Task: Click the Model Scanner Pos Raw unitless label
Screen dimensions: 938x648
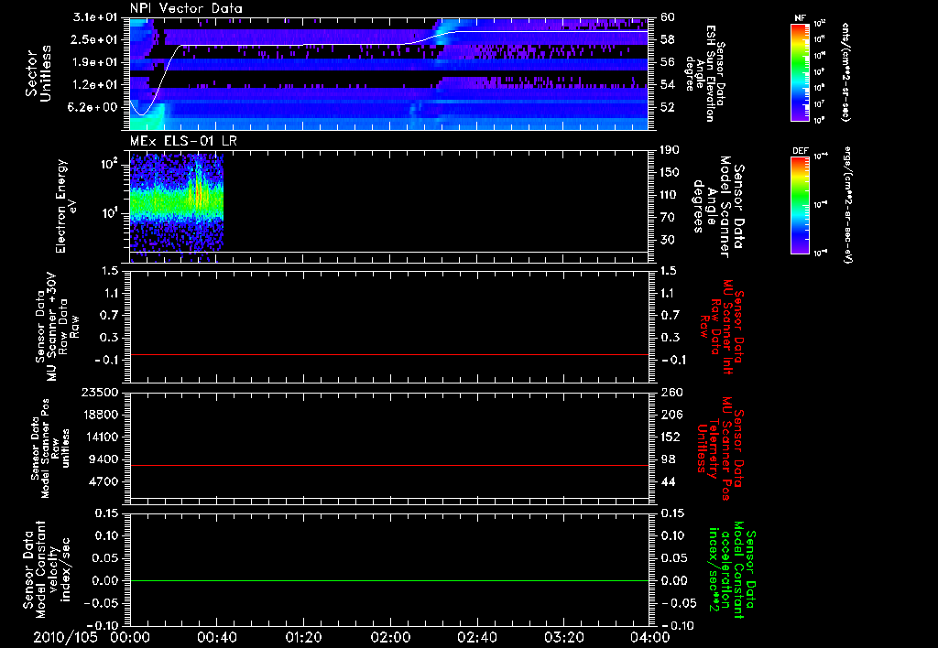Action: tap(51, 448)
